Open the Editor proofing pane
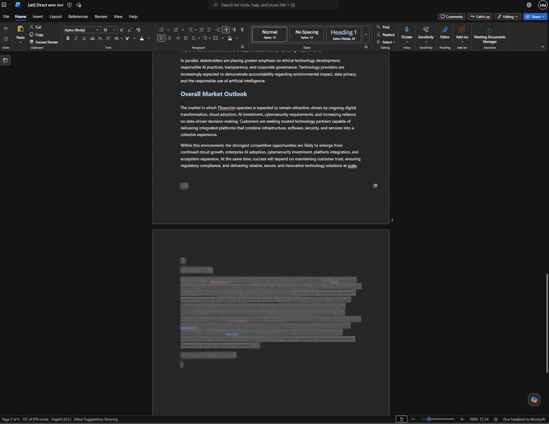The height and width of the screenshot is (424, 549). (445, 33)
